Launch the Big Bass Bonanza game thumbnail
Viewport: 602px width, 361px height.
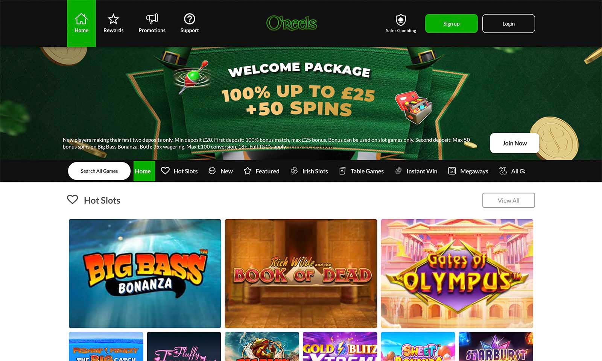(145, 273)
